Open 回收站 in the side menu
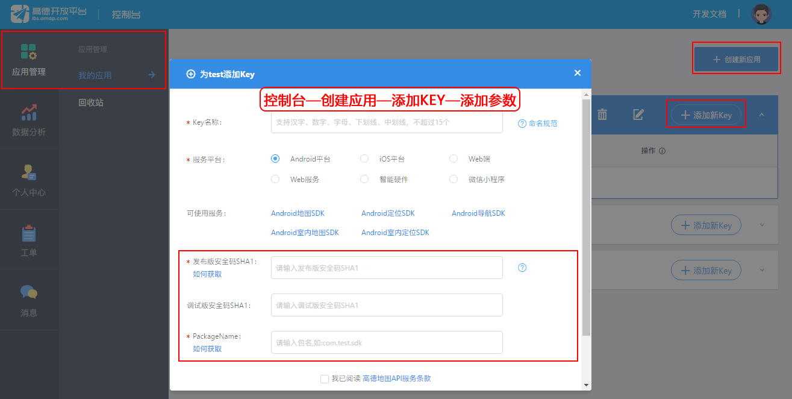This screenshot has width=792, height=399. click(91, 102)
